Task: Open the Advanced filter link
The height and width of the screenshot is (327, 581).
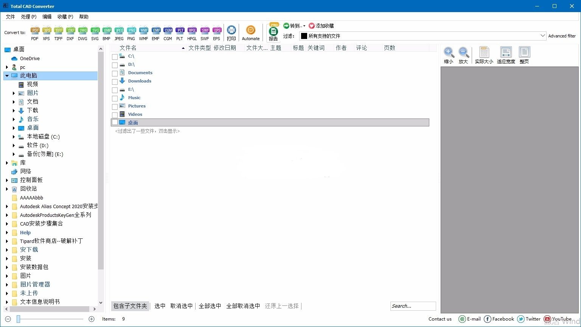Action: pos(562,36)
